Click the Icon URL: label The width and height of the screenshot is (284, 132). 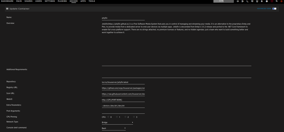pyautogui.click(x=11, y=93)
